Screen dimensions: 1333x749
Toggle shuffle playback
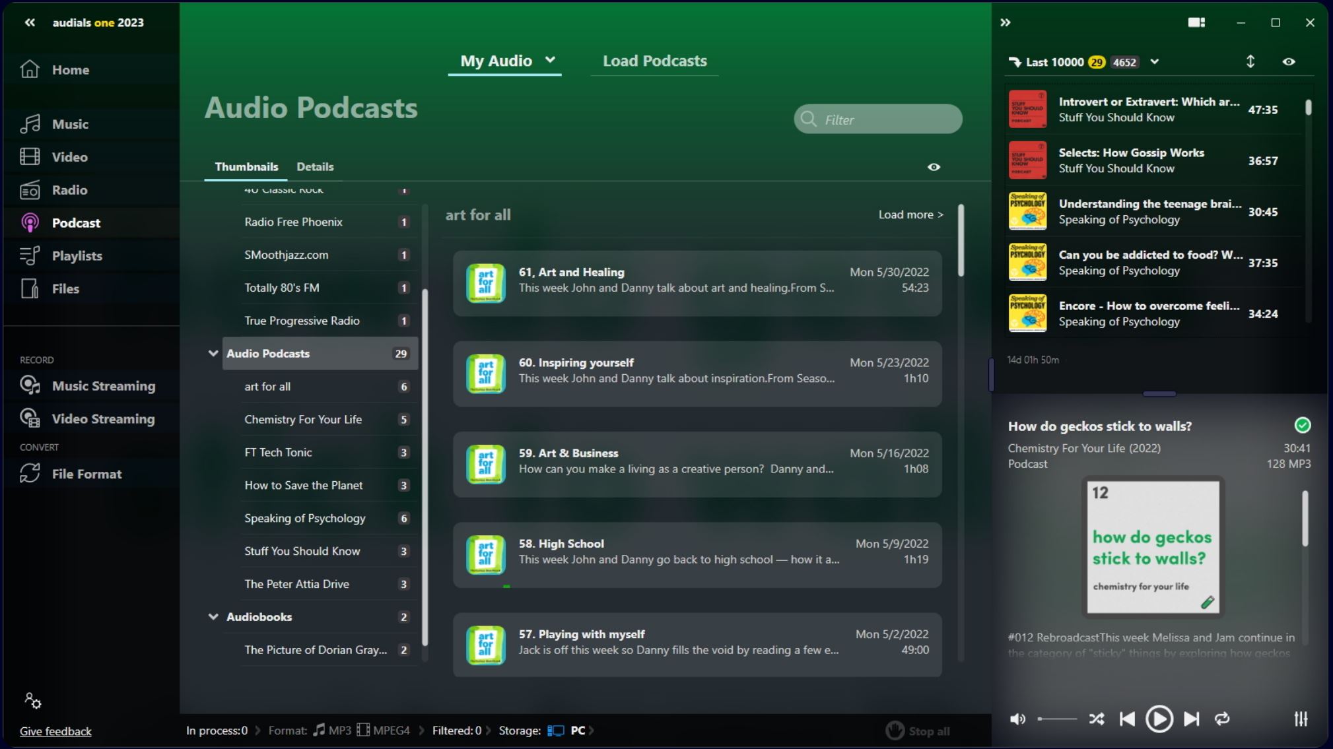click(1097, 719)
